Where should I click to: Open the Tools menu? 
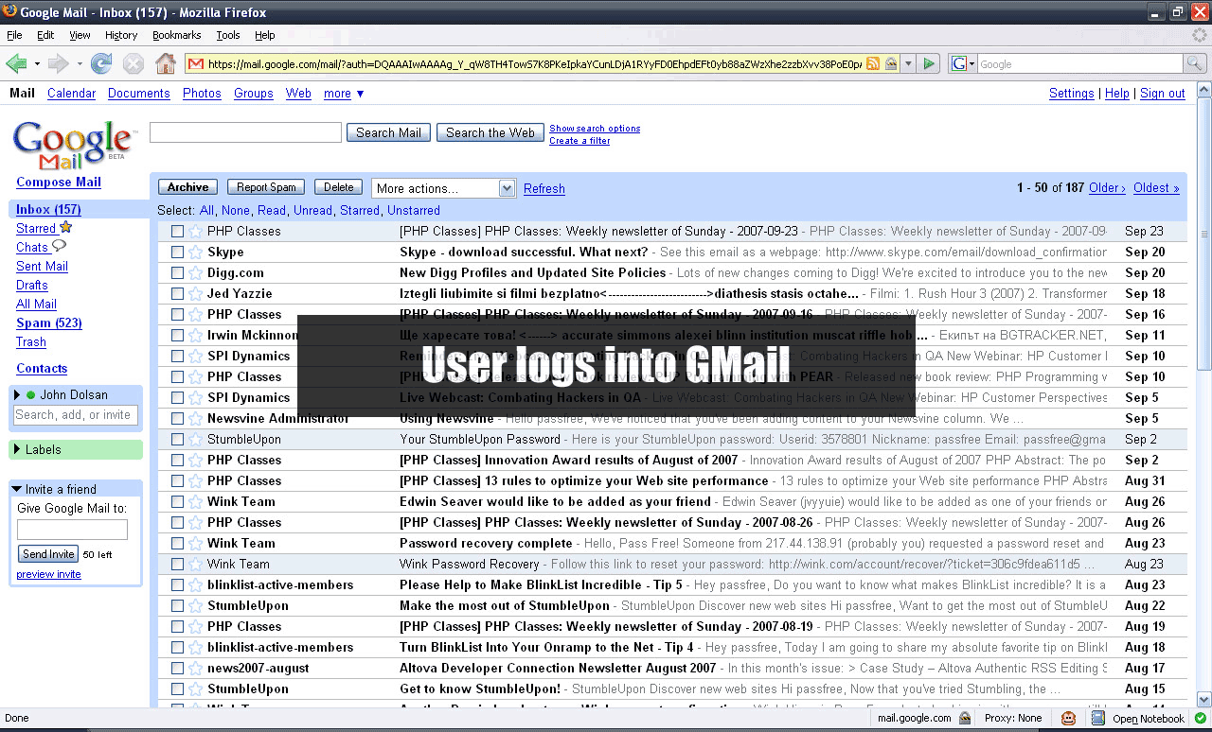click(228, 35)
